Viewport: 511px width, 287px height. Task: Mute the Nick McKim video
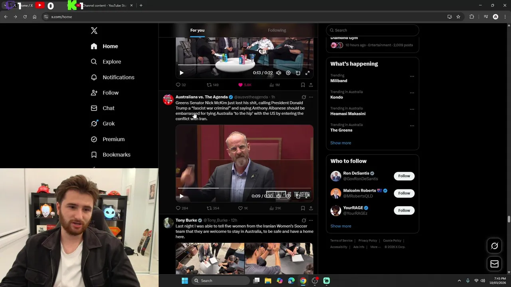(279, 196)
